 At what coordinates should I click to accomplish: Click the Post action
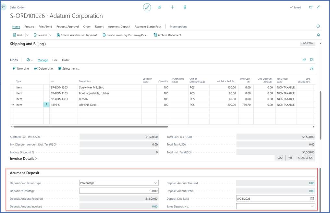(18, 35)
